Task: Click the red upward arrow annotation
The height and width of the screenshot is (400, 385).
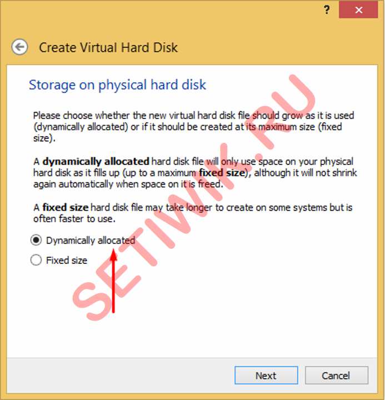Action: pyautogui.click(x=113, y=281)
